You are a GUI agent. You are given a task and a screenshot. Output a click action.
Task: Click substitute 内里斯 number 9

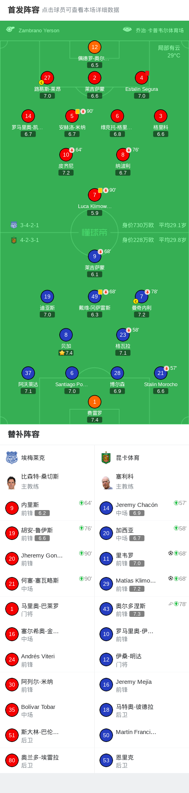tap(12, 508)
